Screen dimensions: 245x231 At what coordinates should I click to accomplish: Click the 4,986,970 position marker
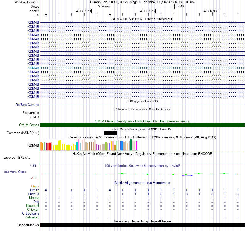pyautogui.click(x=84, y=11)
